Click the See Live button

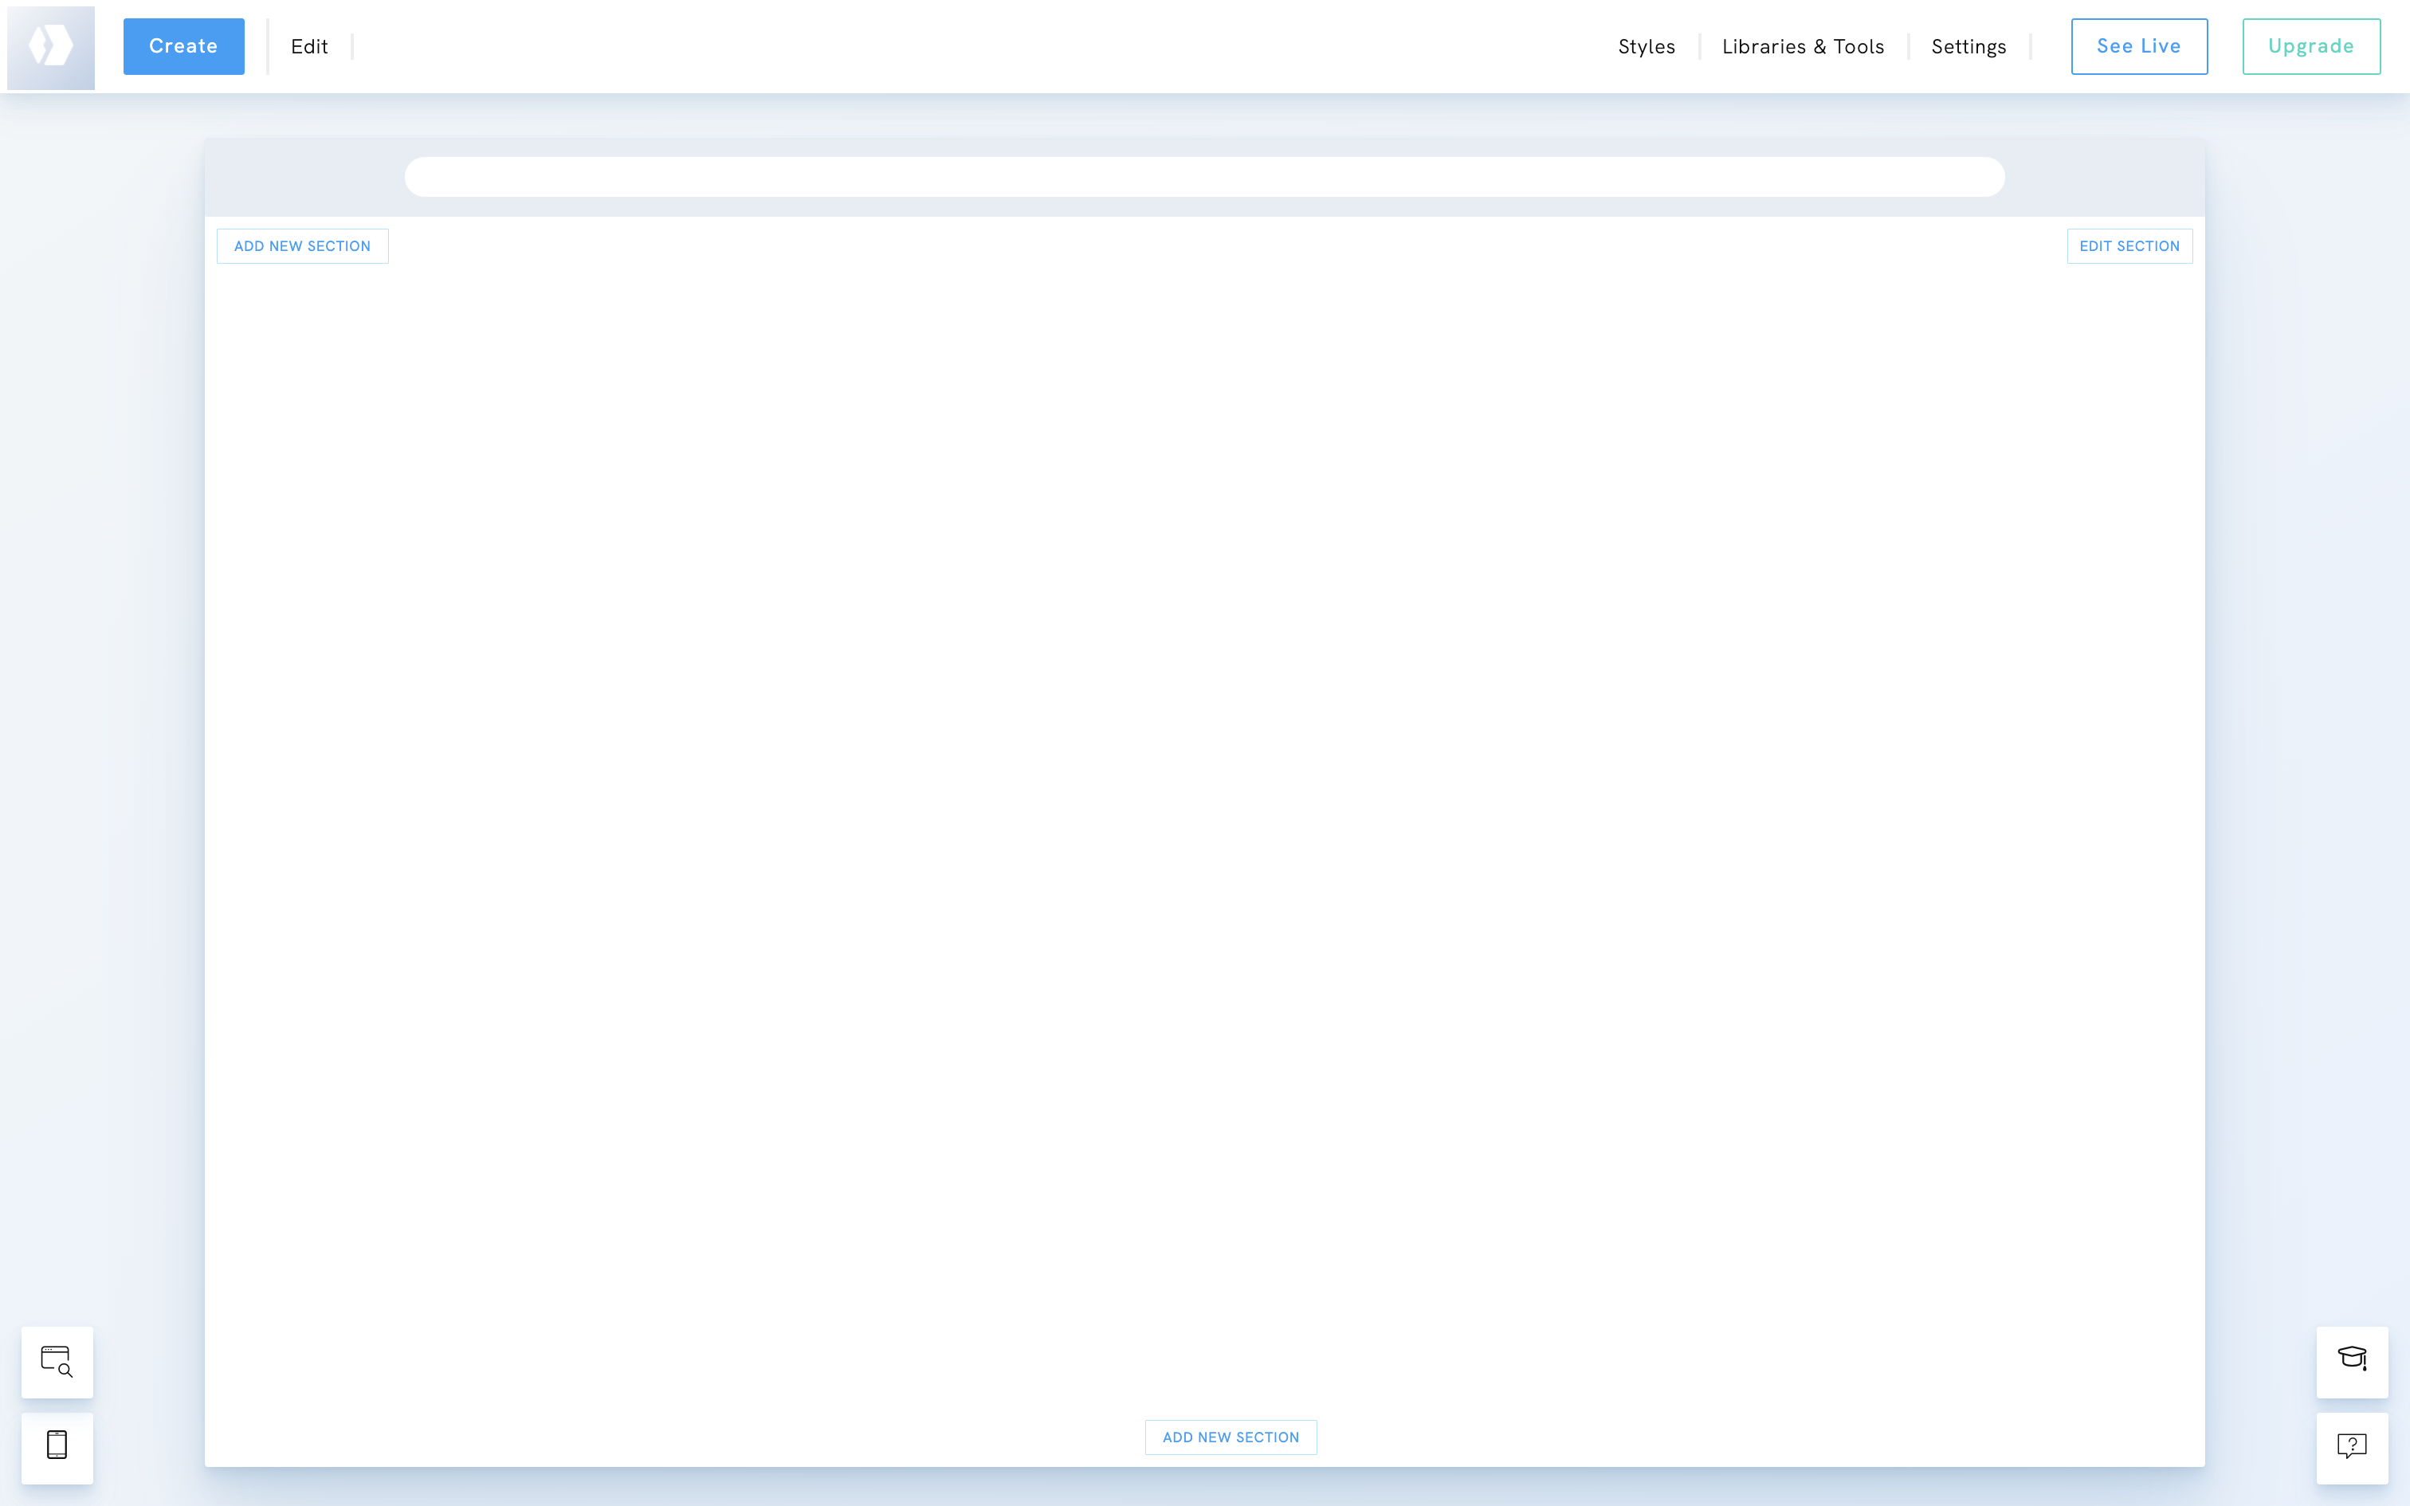pos(2138,46)
